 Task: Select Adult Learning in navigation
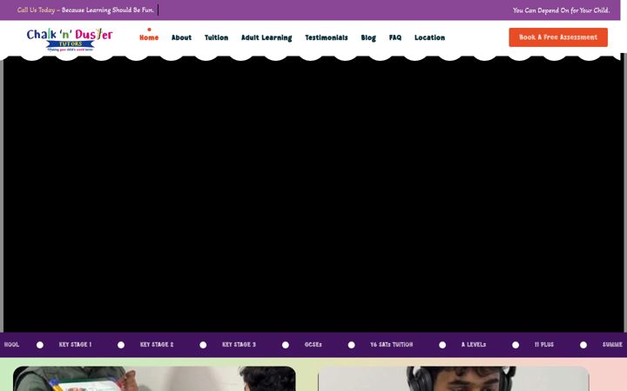point(266,37)
